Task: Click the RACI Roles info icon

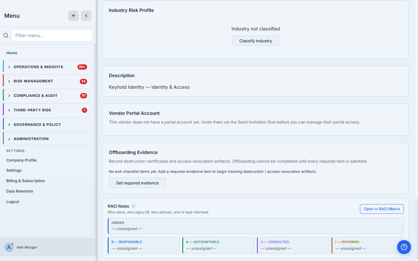Action: coord(133,206)
